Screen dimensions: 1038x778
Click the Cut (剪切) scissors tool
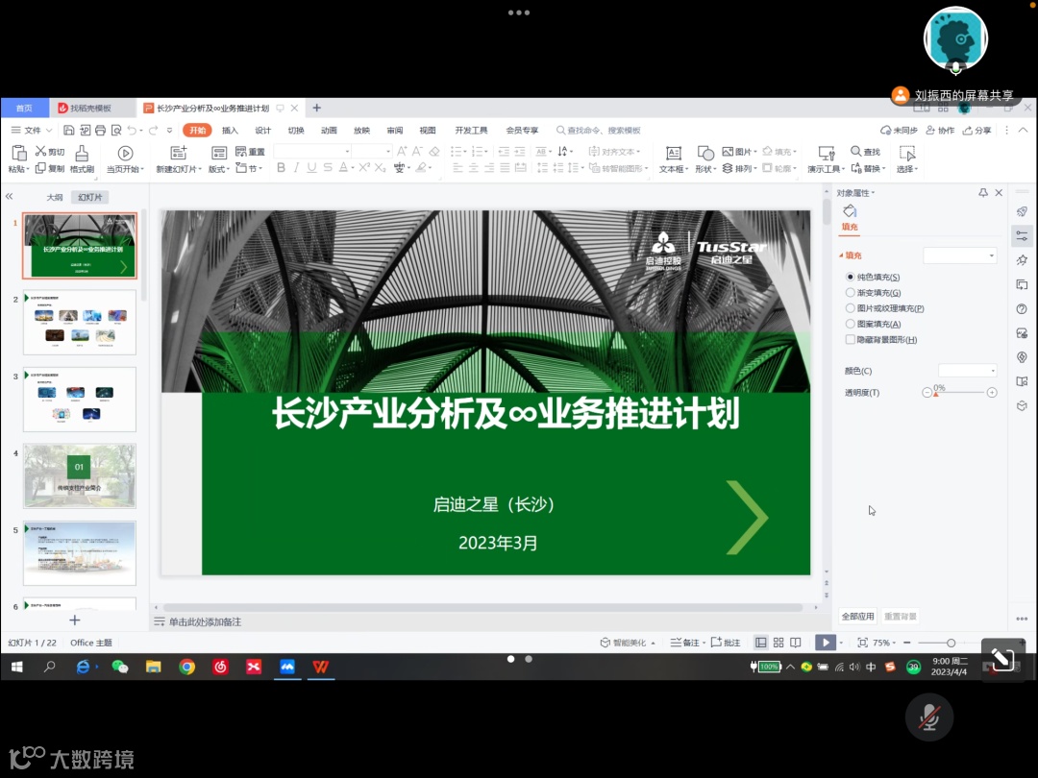tap(50, 152)
